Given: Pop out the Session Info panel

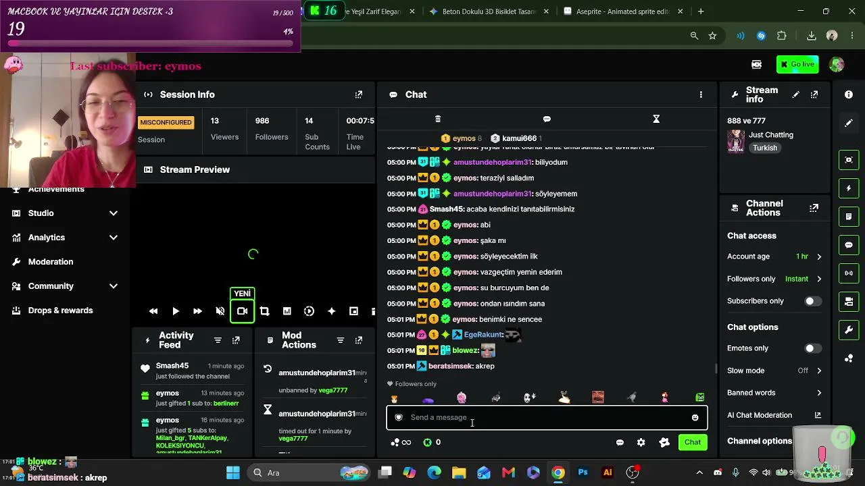Looking at the screenshot, I should tap(359, 94).
